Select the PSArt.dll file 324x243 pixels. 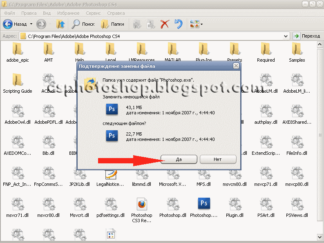(266, 207)
